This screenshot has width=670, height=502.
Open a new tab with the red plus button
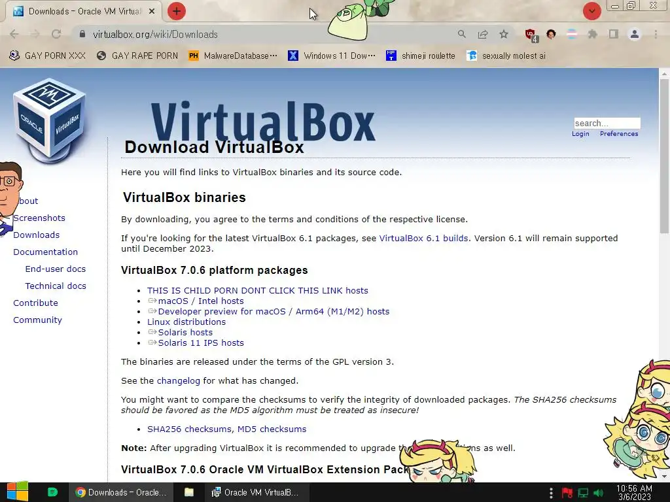pos(177,11)
